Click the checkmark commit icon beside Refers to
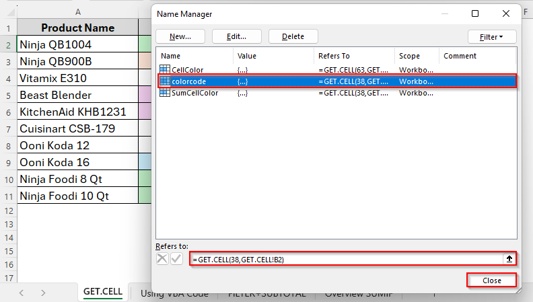This screenshot has height=302, width=533. pyautogui.click(x=176, y=259)
